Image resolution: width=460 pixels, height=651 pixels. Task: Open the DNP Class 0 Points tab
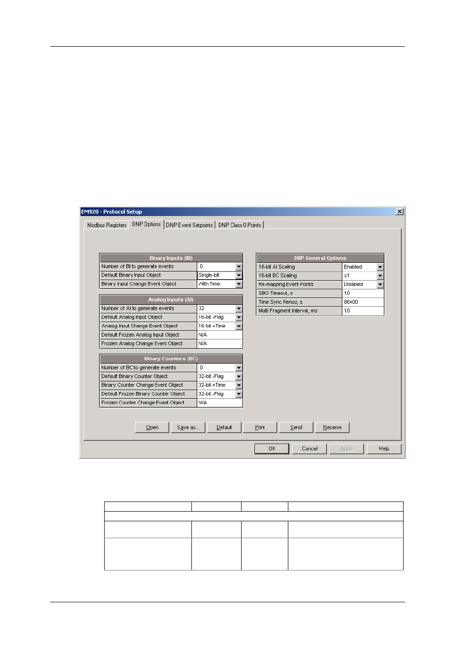[x=240, y=225]
